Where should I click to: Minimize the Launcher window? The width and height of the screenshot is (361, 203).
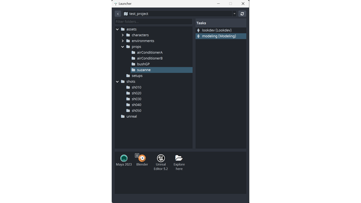tap(218, 4)
